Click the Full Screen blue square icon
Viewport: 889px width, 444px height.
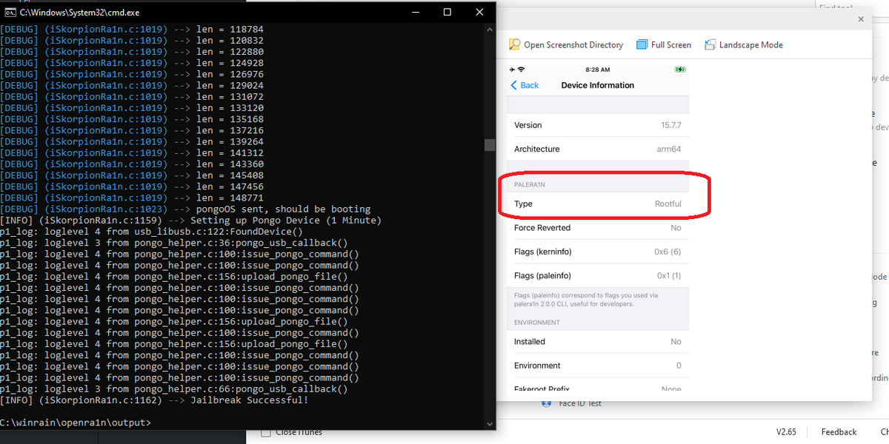[642, 44]
